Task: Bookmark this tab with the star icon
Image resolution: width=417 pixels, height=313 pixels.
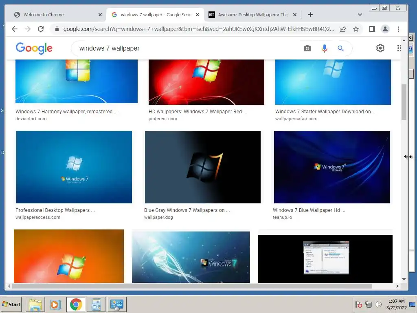Action: click(356, 29)
